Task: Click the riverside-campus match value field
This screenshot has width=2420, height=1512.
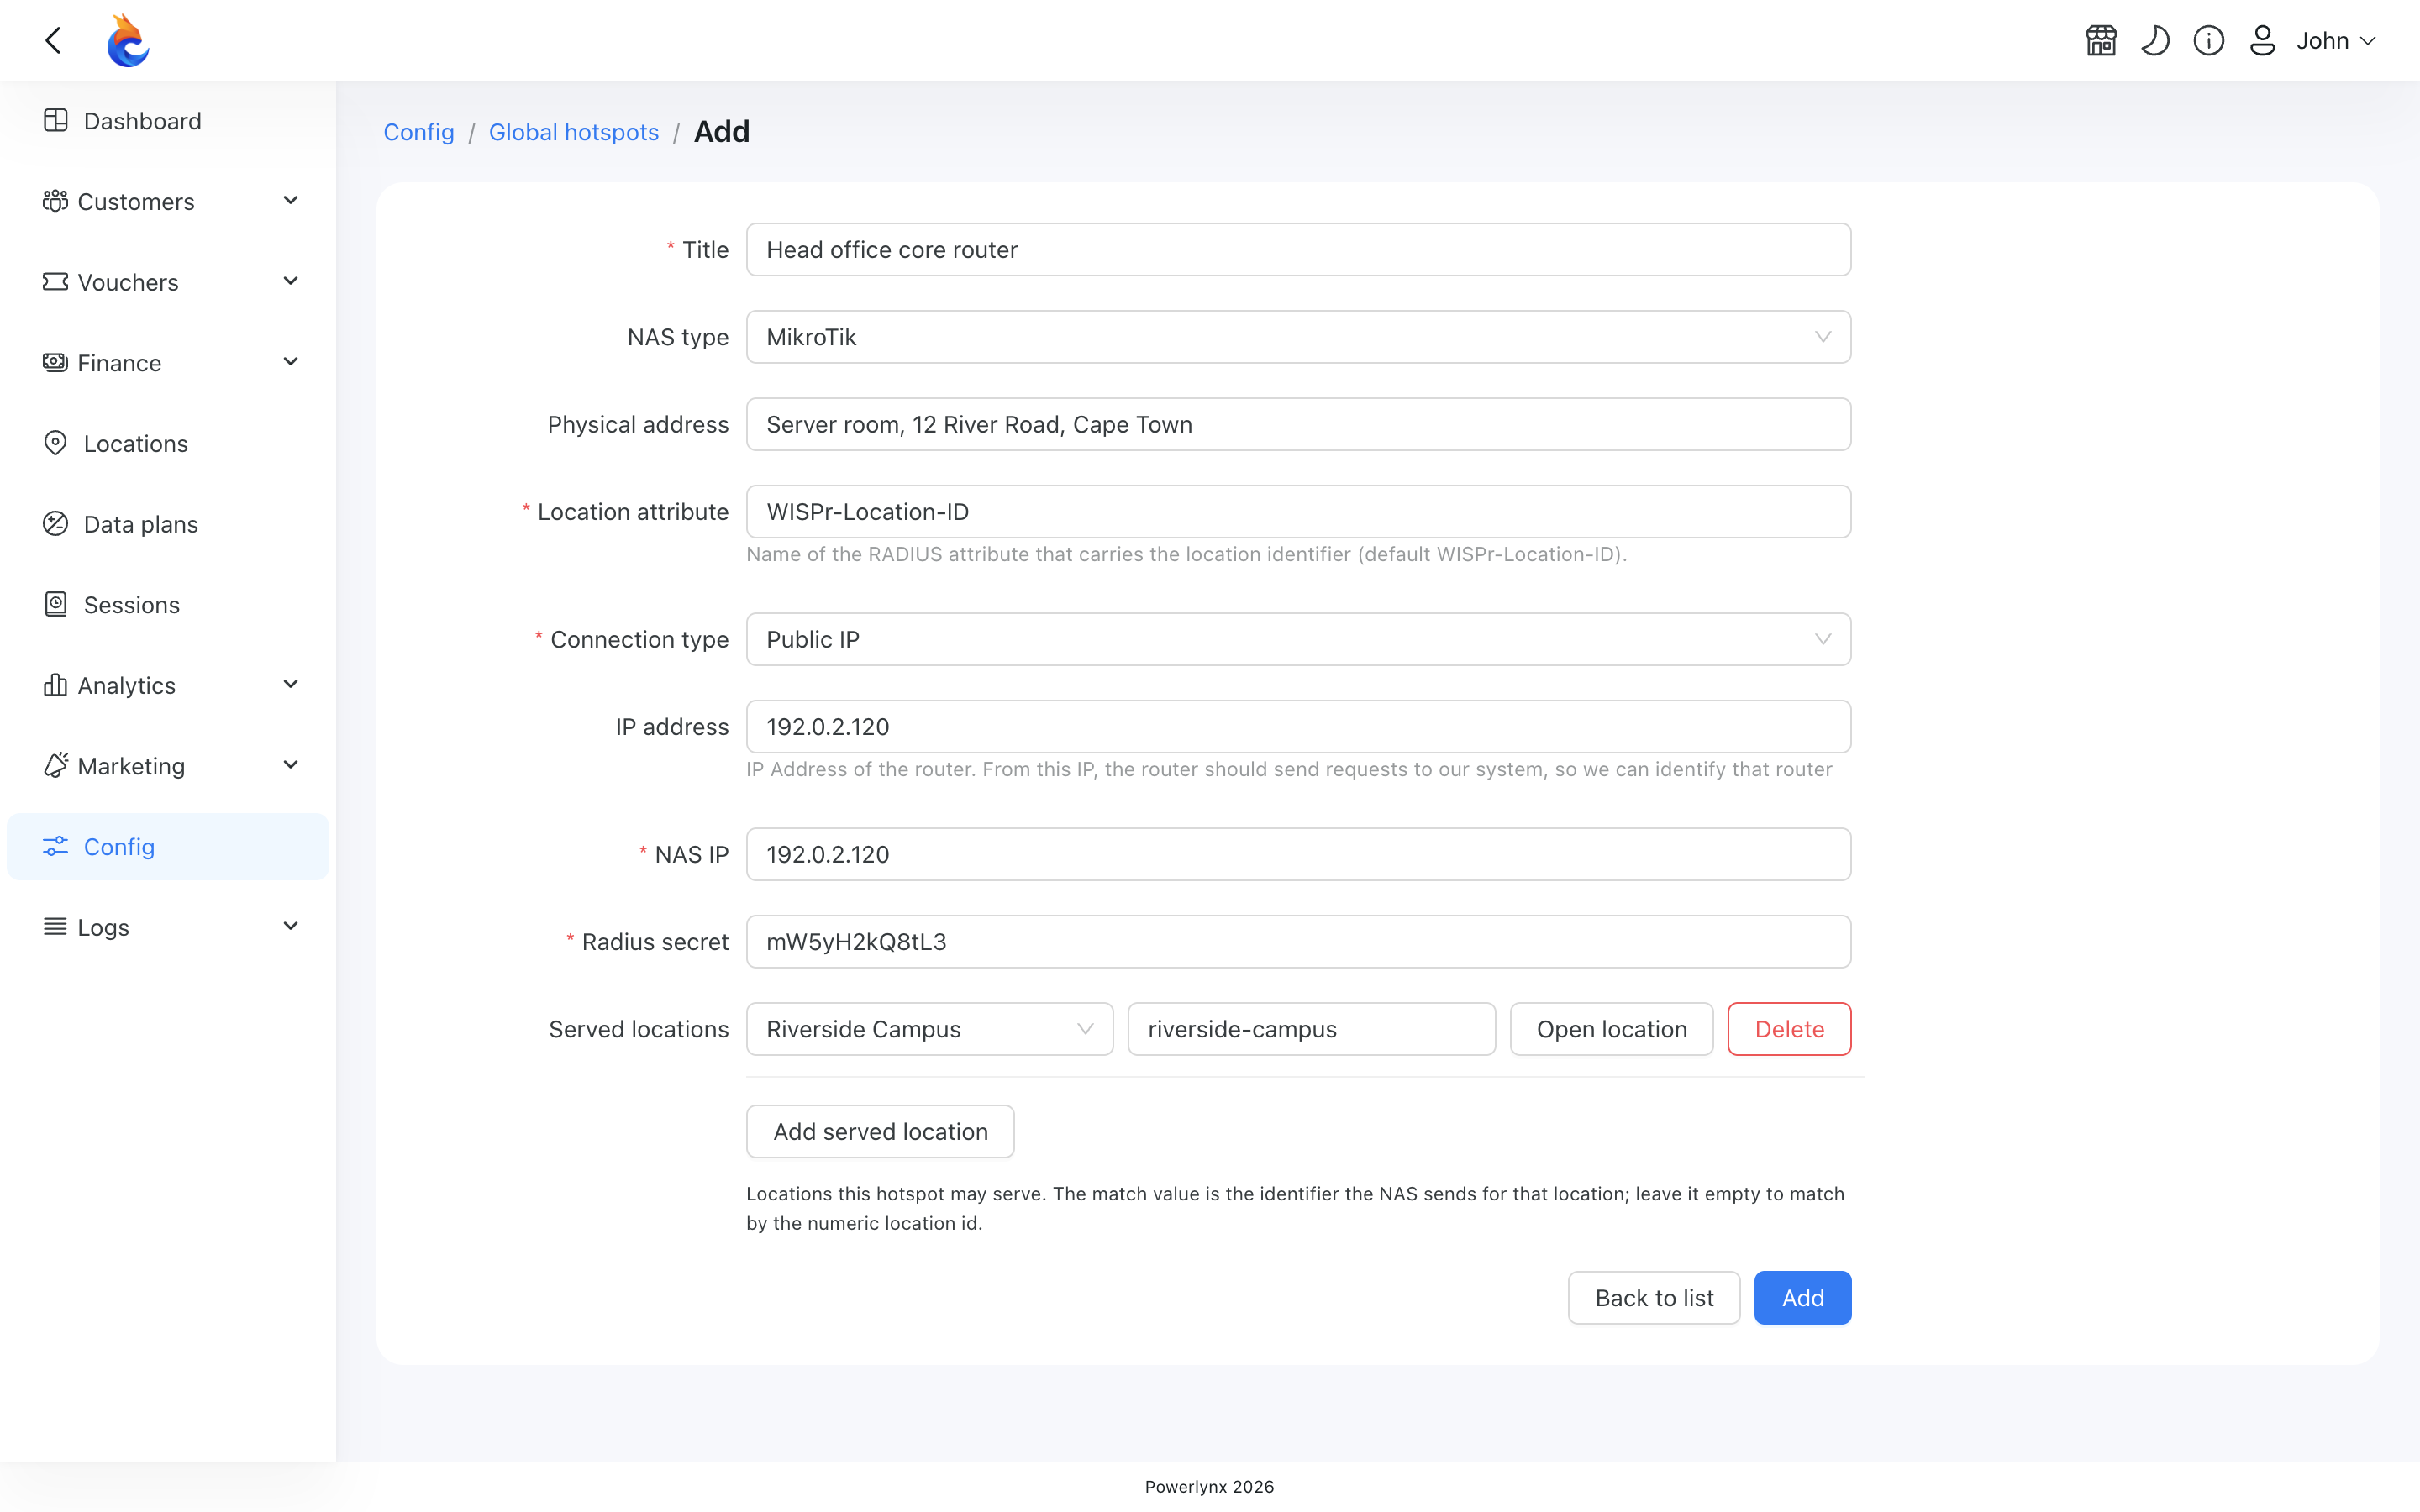Action: [1311, 1029]
